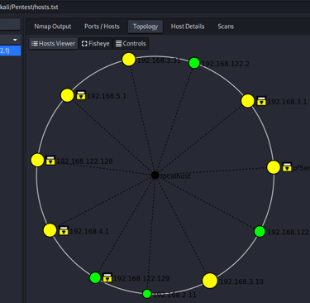
Task: Select the yellow node for 192.168.4.1
Action: tap(50, 230)
